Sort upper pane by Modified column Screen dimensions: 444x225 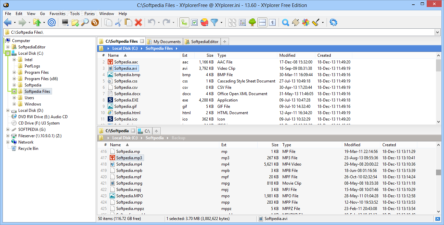(x=296, y=55)
